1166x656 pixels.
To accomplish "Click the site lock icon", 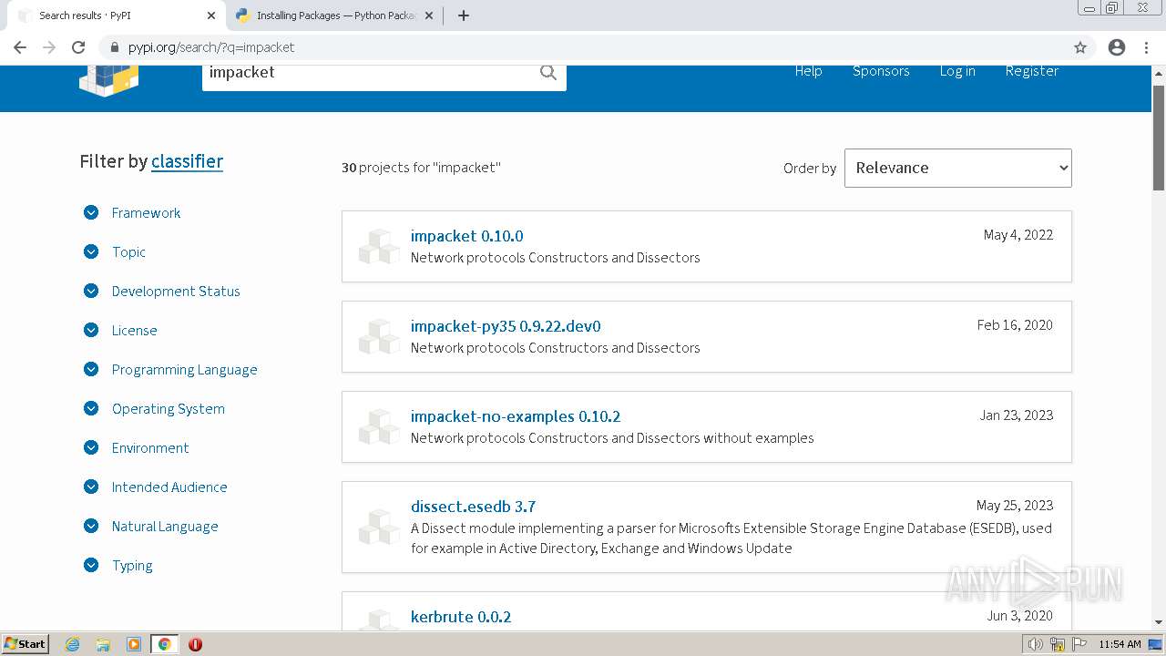I will click(x=115, y=47).
